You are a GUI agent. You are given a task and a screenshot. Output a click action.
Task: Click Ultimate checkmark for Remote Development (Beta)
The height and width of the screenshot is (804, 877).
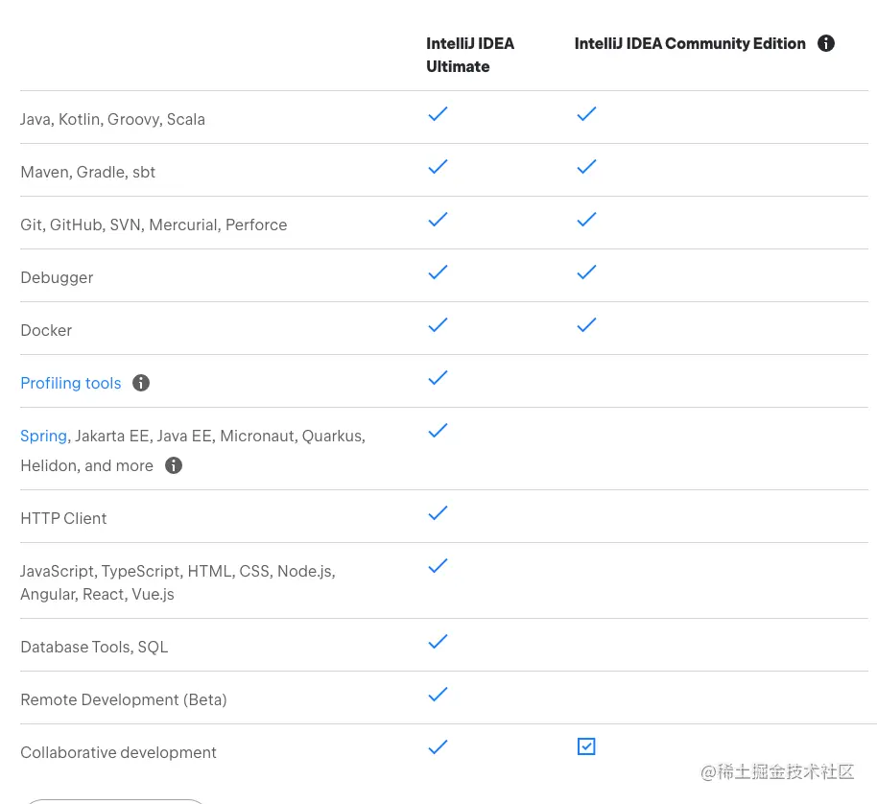438,695
